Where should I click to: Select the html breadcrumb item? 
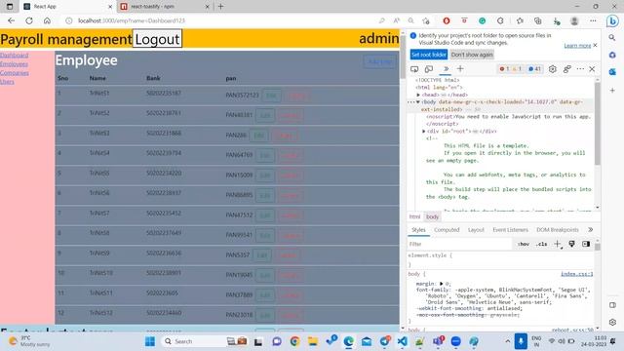tap(414, 216)
